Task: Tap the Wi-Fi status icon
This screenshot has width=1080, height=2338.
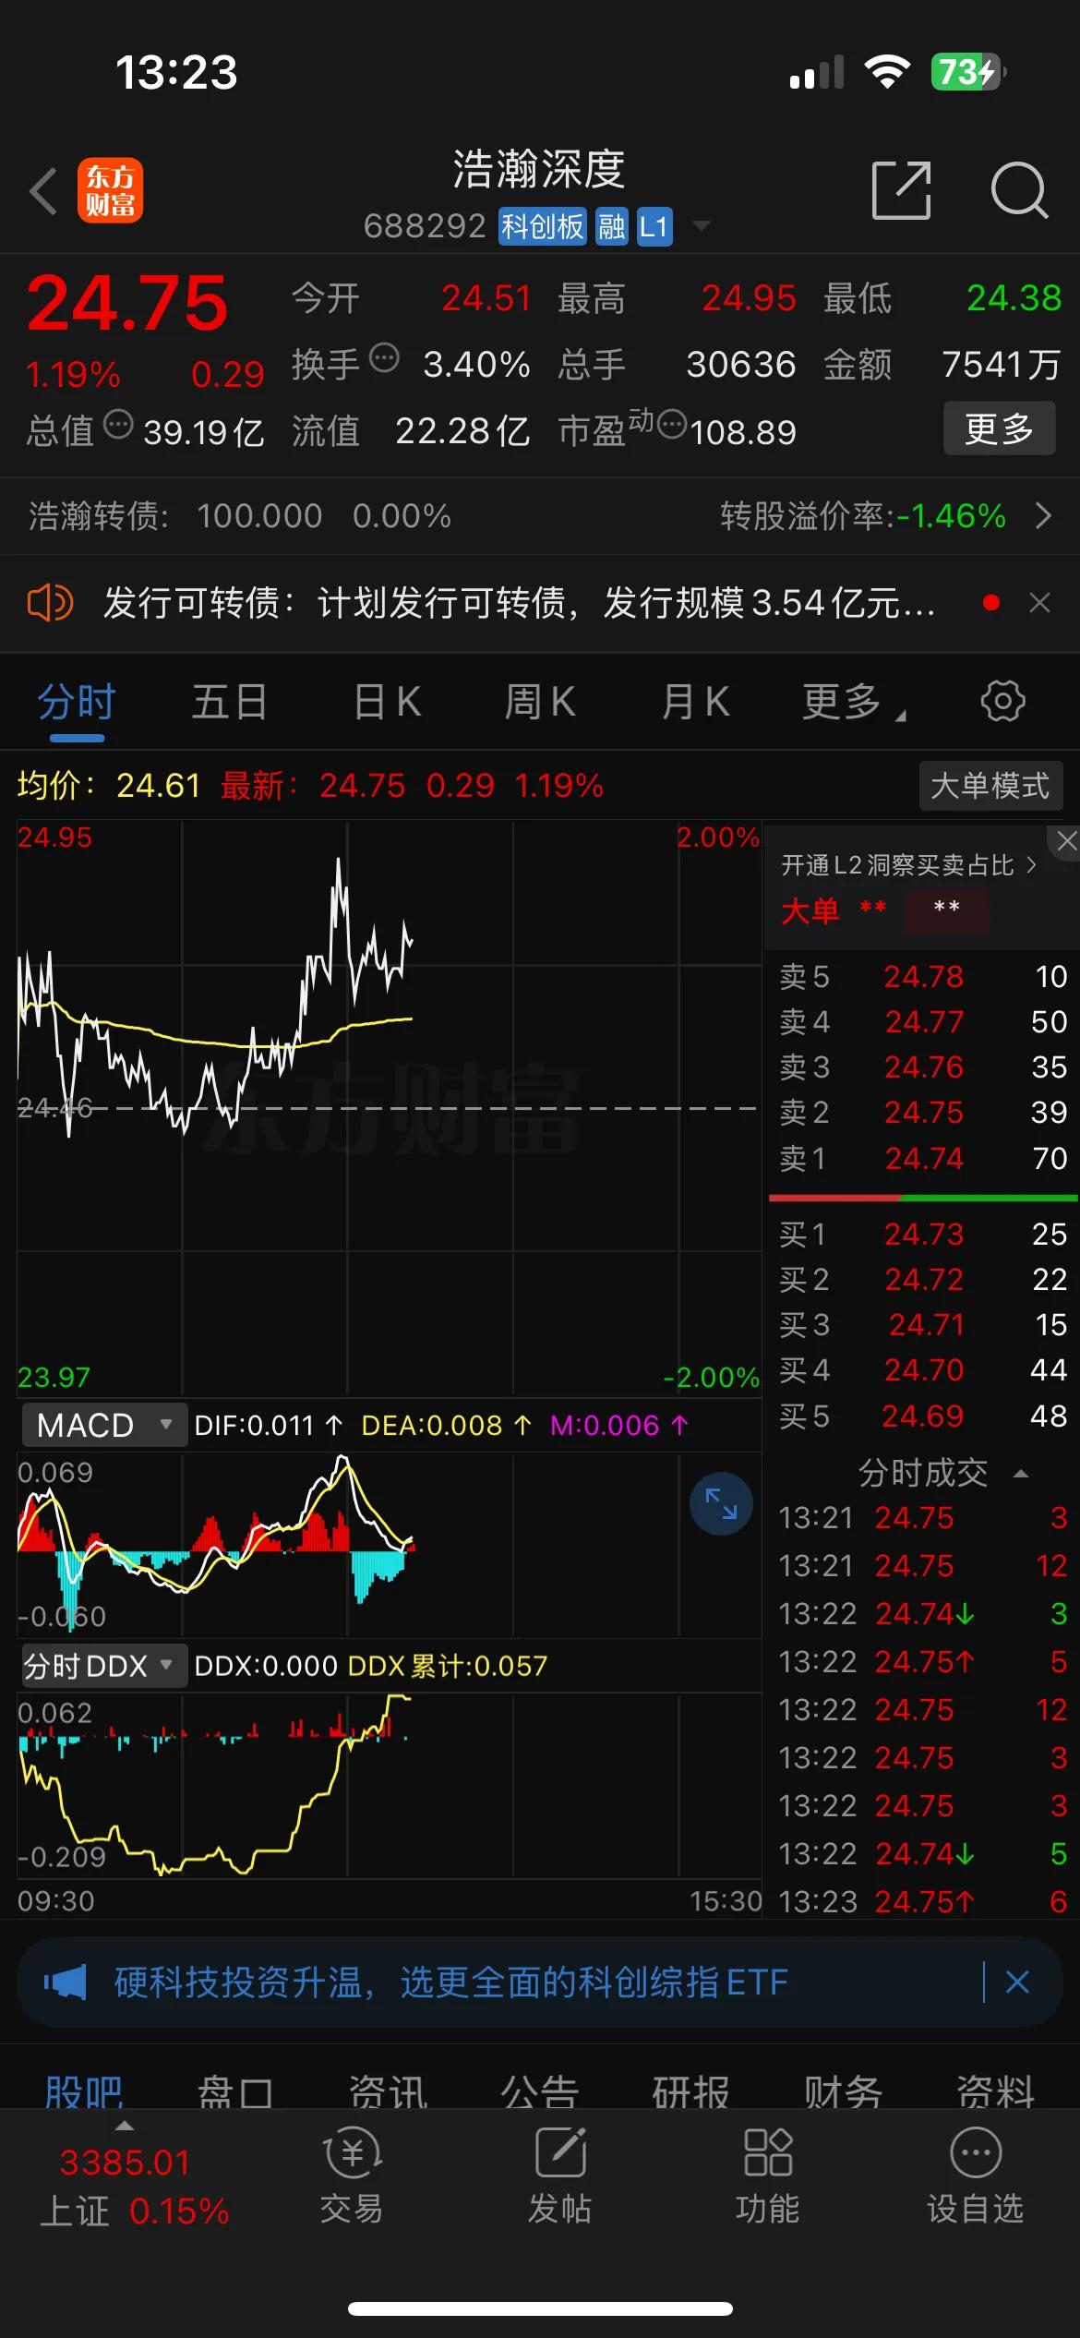Action: (887, 72)
